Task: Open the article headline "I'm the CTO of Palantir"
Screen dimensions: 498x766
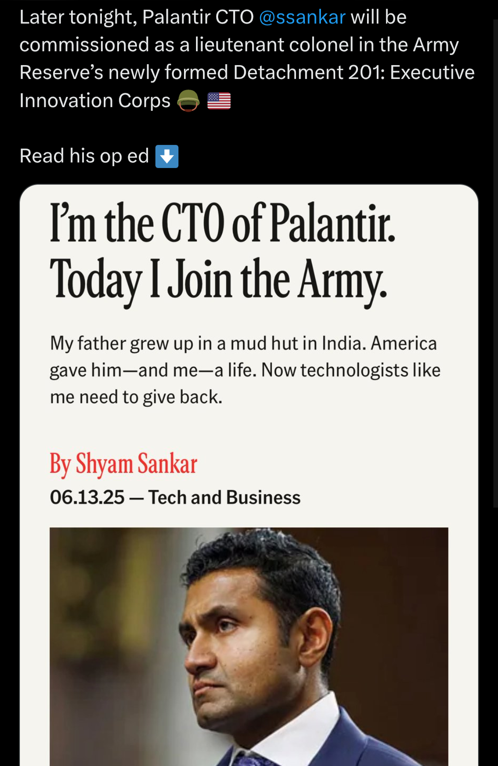Action: [223, 223]
